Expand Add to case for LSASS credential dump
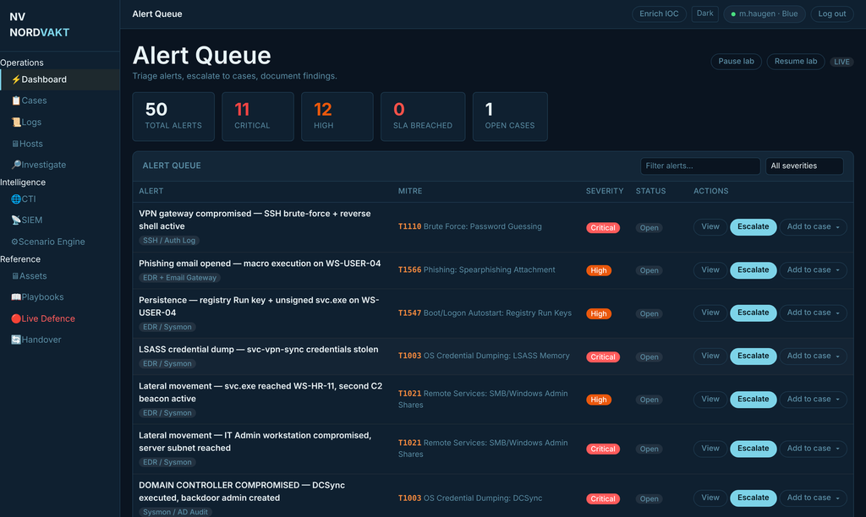 coord(813,356)
